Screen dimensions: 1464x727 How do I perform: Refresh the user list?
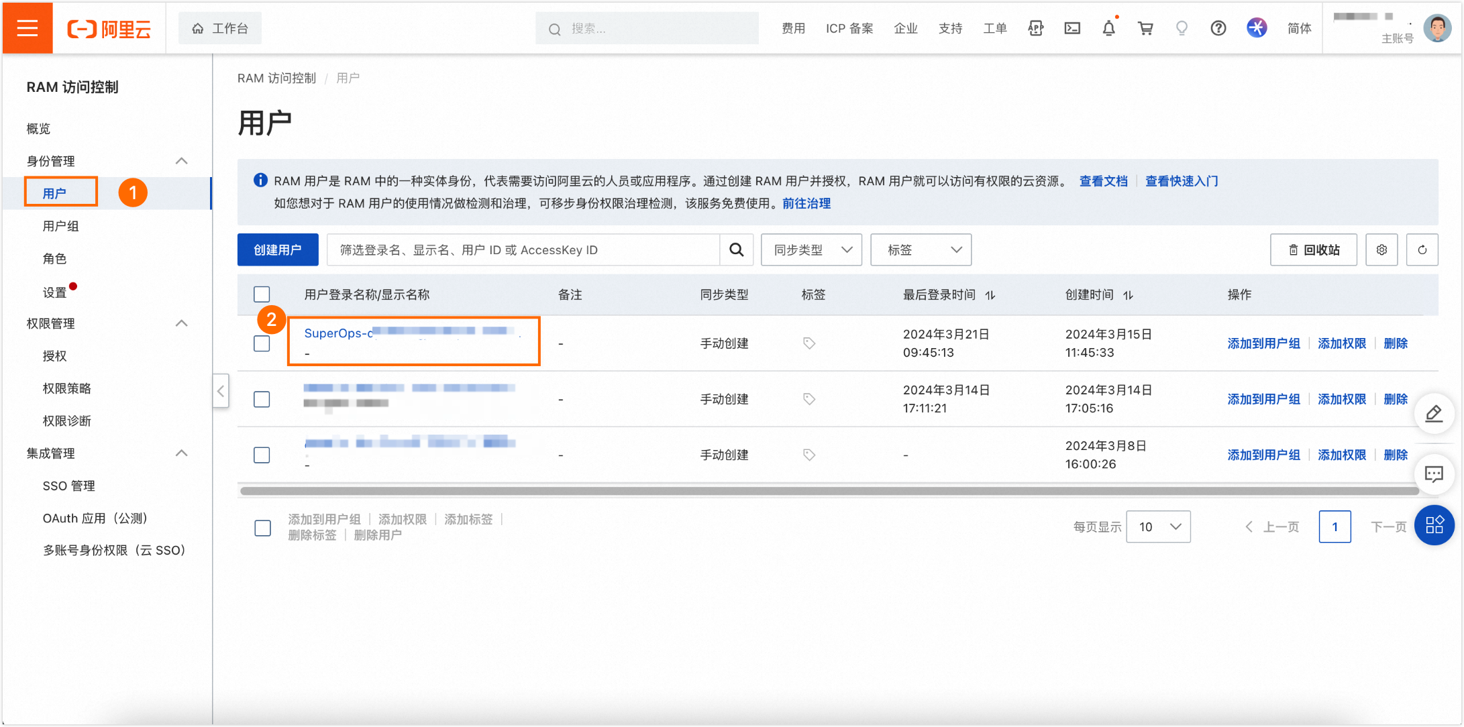point(1422,250)
